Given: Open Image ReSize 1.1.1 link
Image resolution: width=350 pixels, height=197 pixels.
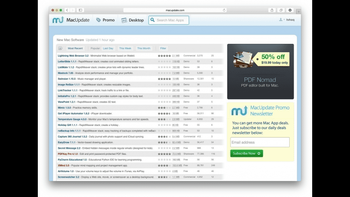Looking at the screenshot, I should coord(68,84).
